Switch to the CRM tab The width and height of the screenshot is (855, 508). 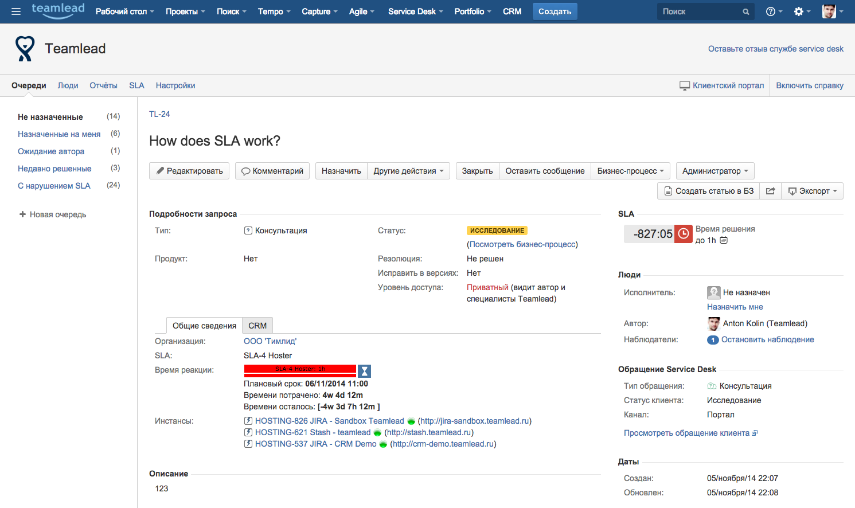pos(257,325)
